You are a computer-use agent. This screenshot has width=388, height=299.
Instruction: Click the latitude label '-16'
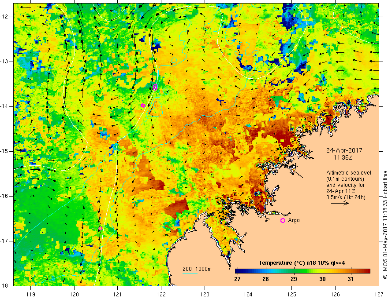click(x=5, y=196)
